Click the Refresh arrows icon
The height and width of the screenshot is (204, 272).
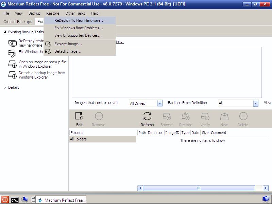[147, 116]
